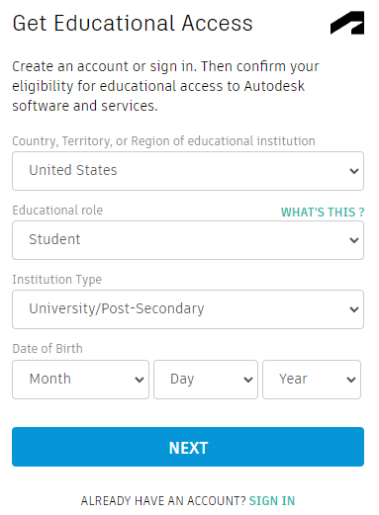The width and height of the screenshot is (379, 515).
Task: Click the Educational role field label
Action: pyautogui.click(x=57, y=210)
